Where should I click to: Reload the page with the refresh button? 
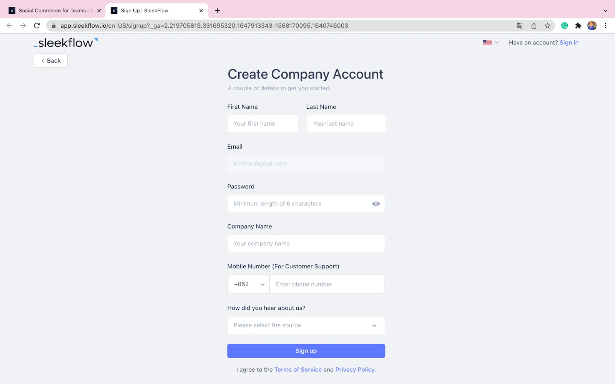click(x=37, y=26)
